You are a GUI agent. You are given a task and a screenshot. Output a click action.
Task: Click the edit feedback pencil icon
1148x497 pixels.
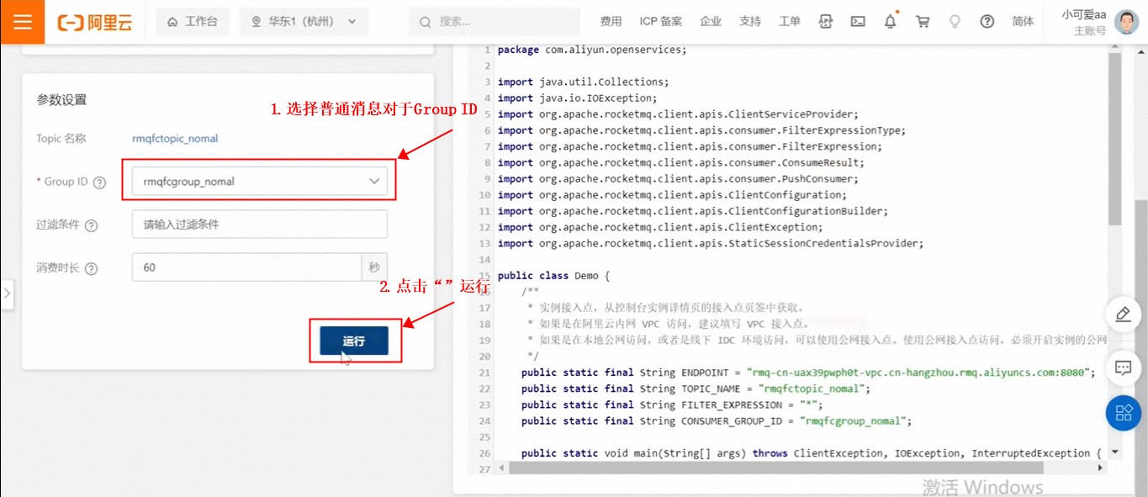pos(1123,315)
